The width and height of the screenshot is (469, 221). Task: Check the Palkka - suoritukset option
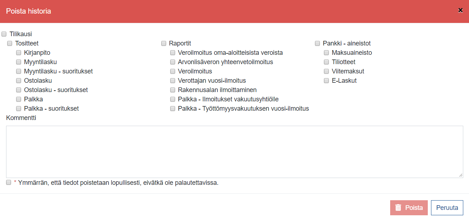19,109
